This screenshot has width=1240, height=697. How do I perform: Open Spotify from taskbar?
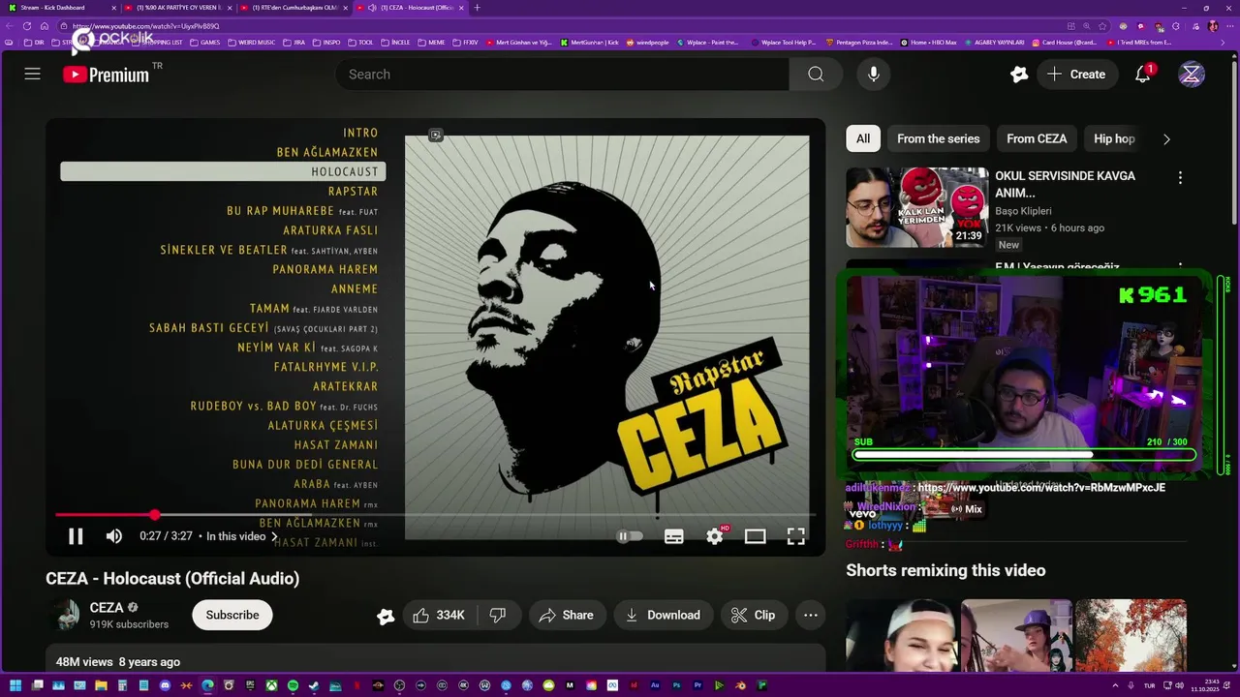(x=293, y=685)
